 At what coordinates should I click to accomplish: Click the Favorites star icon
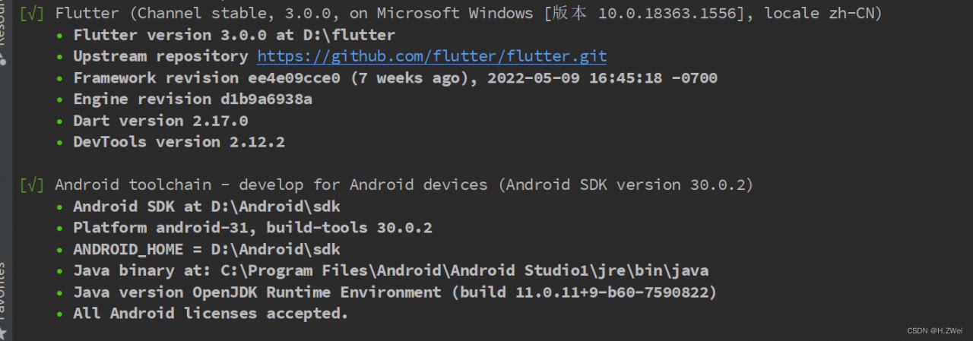coord(4,333)
